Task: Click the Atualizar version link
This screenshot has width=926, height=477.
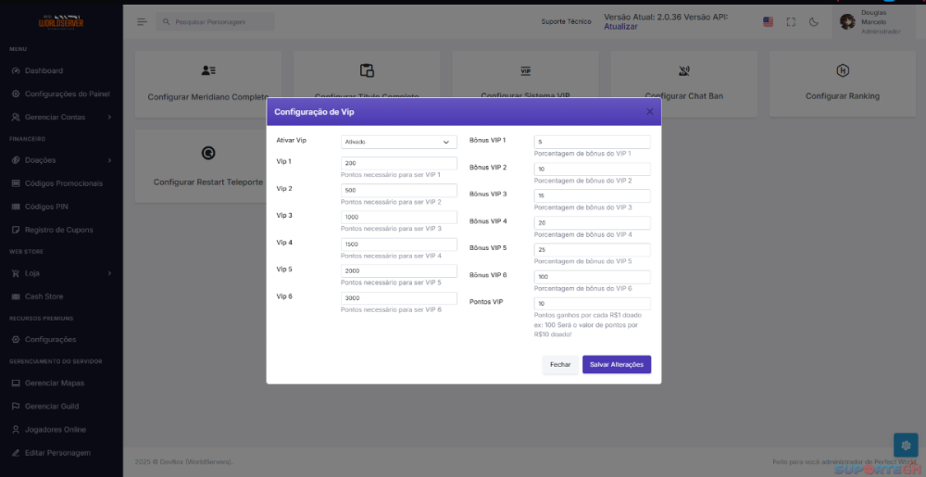Action: [x=620, y=27]
